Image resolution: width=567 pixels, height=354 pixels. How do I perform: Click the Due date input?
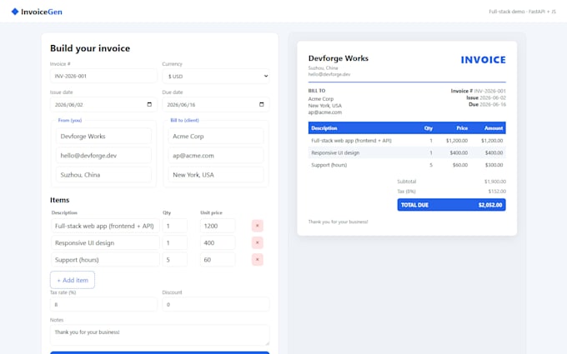(x=215, y=104)
